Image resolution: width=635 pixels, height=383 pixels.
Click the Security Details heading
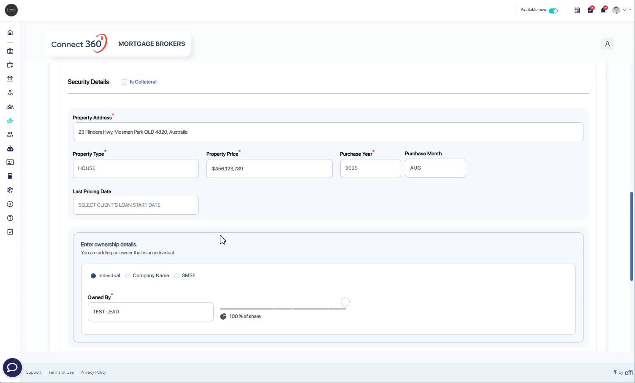[88, 82]
